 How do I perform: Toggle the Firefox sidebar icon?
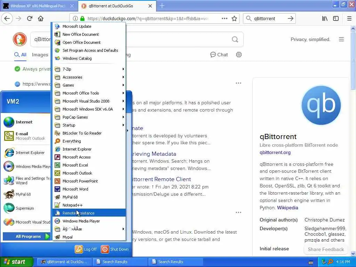click(336, 19)
